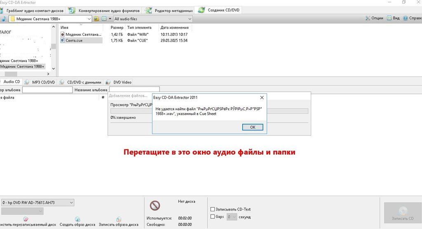Switch to CD/DVD с данными tab
Image resolution: width=422 pixels, height=229 pixels.
pyautogui.click(x=84, y=82)
